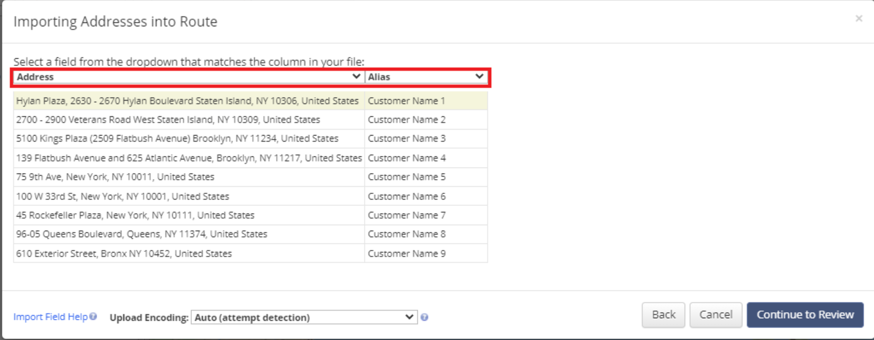Select the 2700 - 2900 Veterans Road West address

click(189, 120)
